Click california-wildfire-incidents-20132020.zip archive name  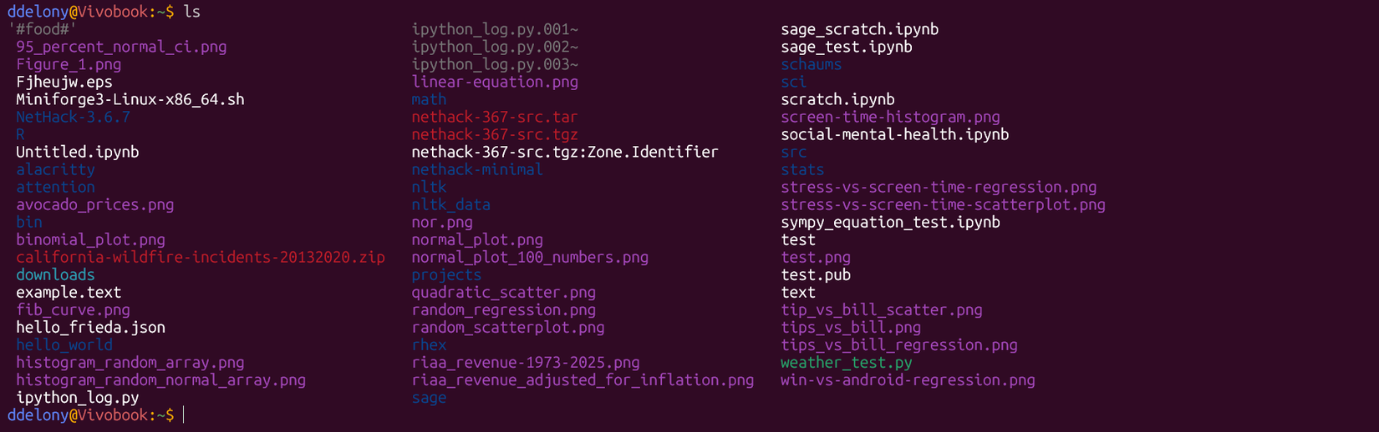click(201, 257)
